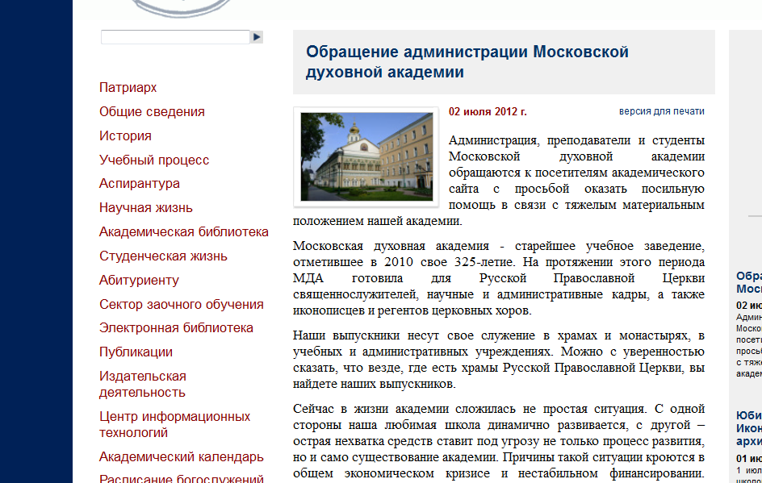
Task: Select the Абитуриенту link
Action: pos(139,280)
